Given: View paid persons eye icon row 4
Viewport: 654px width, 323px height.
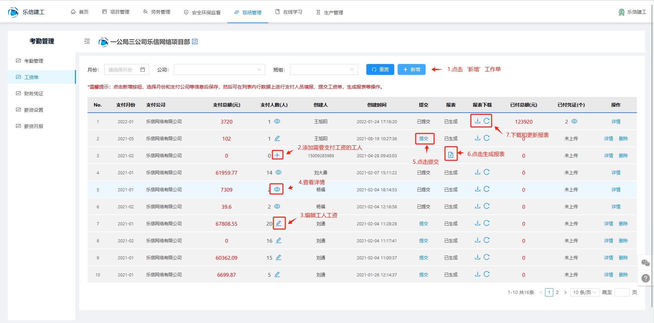Looking at the screenshot, I should click(x=278, y=173).
